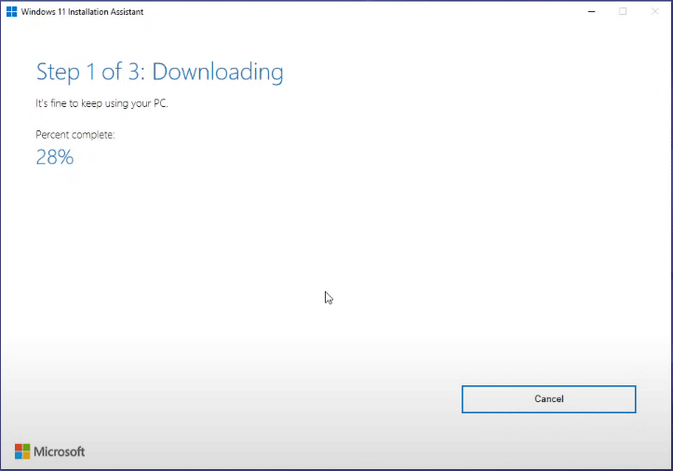Image resolution: width=673 pixels, height=471 pixels.
Task: Click the Microsoft four-square logo
Action: (22, 451)
